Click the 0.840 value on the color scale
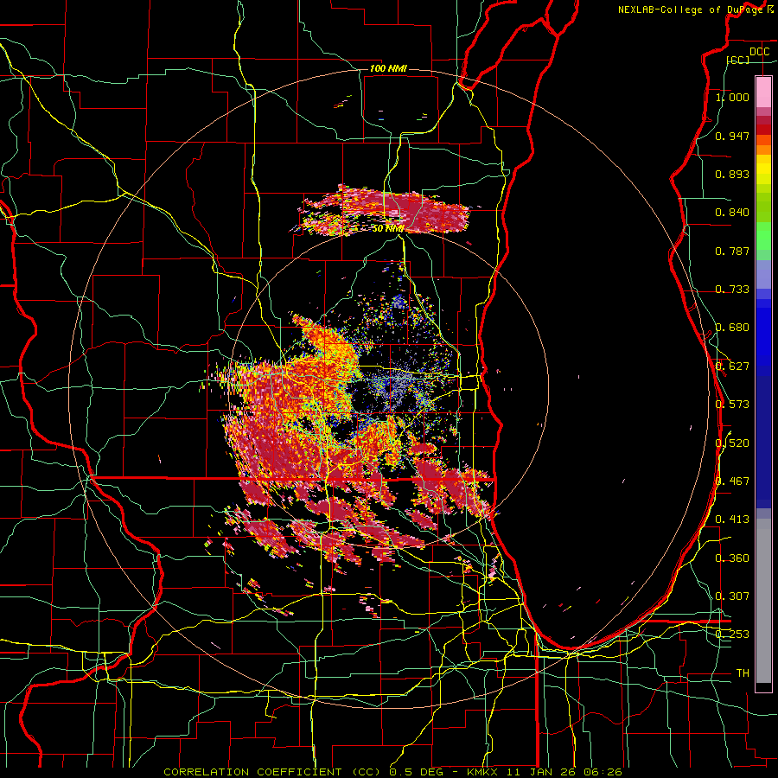This screenshot has height=778, width=778. pos(732,213)
